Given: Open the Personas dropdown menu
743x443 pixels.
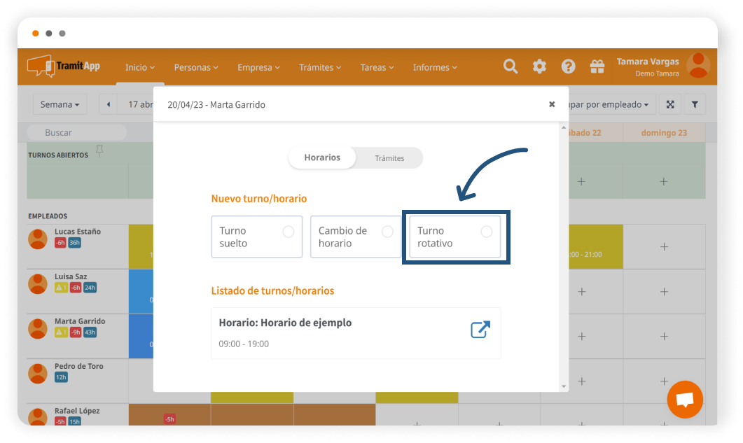Looking at the screenshot, I should [x=196, y=67].
